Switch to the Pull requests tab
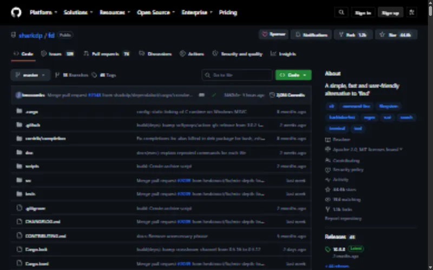Viewport: 433px width, 270px height. coord(107,54)
